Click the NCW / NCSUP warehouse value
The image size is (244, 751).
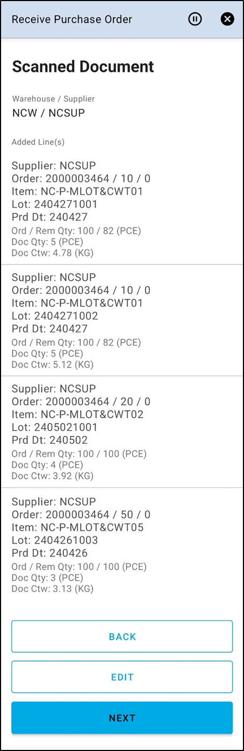tap(48, 113)
